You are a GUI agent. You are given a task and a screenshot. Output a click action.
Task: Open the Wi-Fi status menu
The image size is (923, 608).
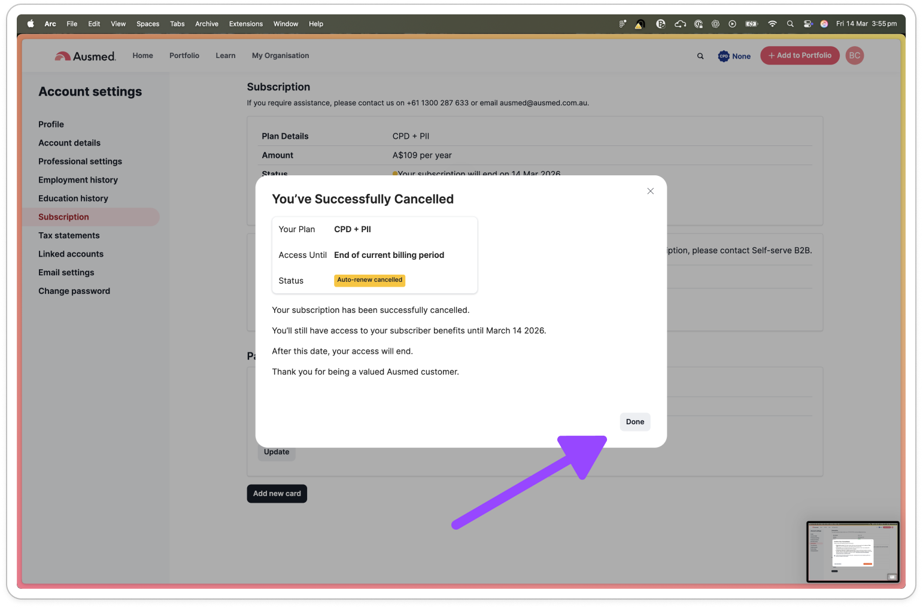tap(772, 24)
